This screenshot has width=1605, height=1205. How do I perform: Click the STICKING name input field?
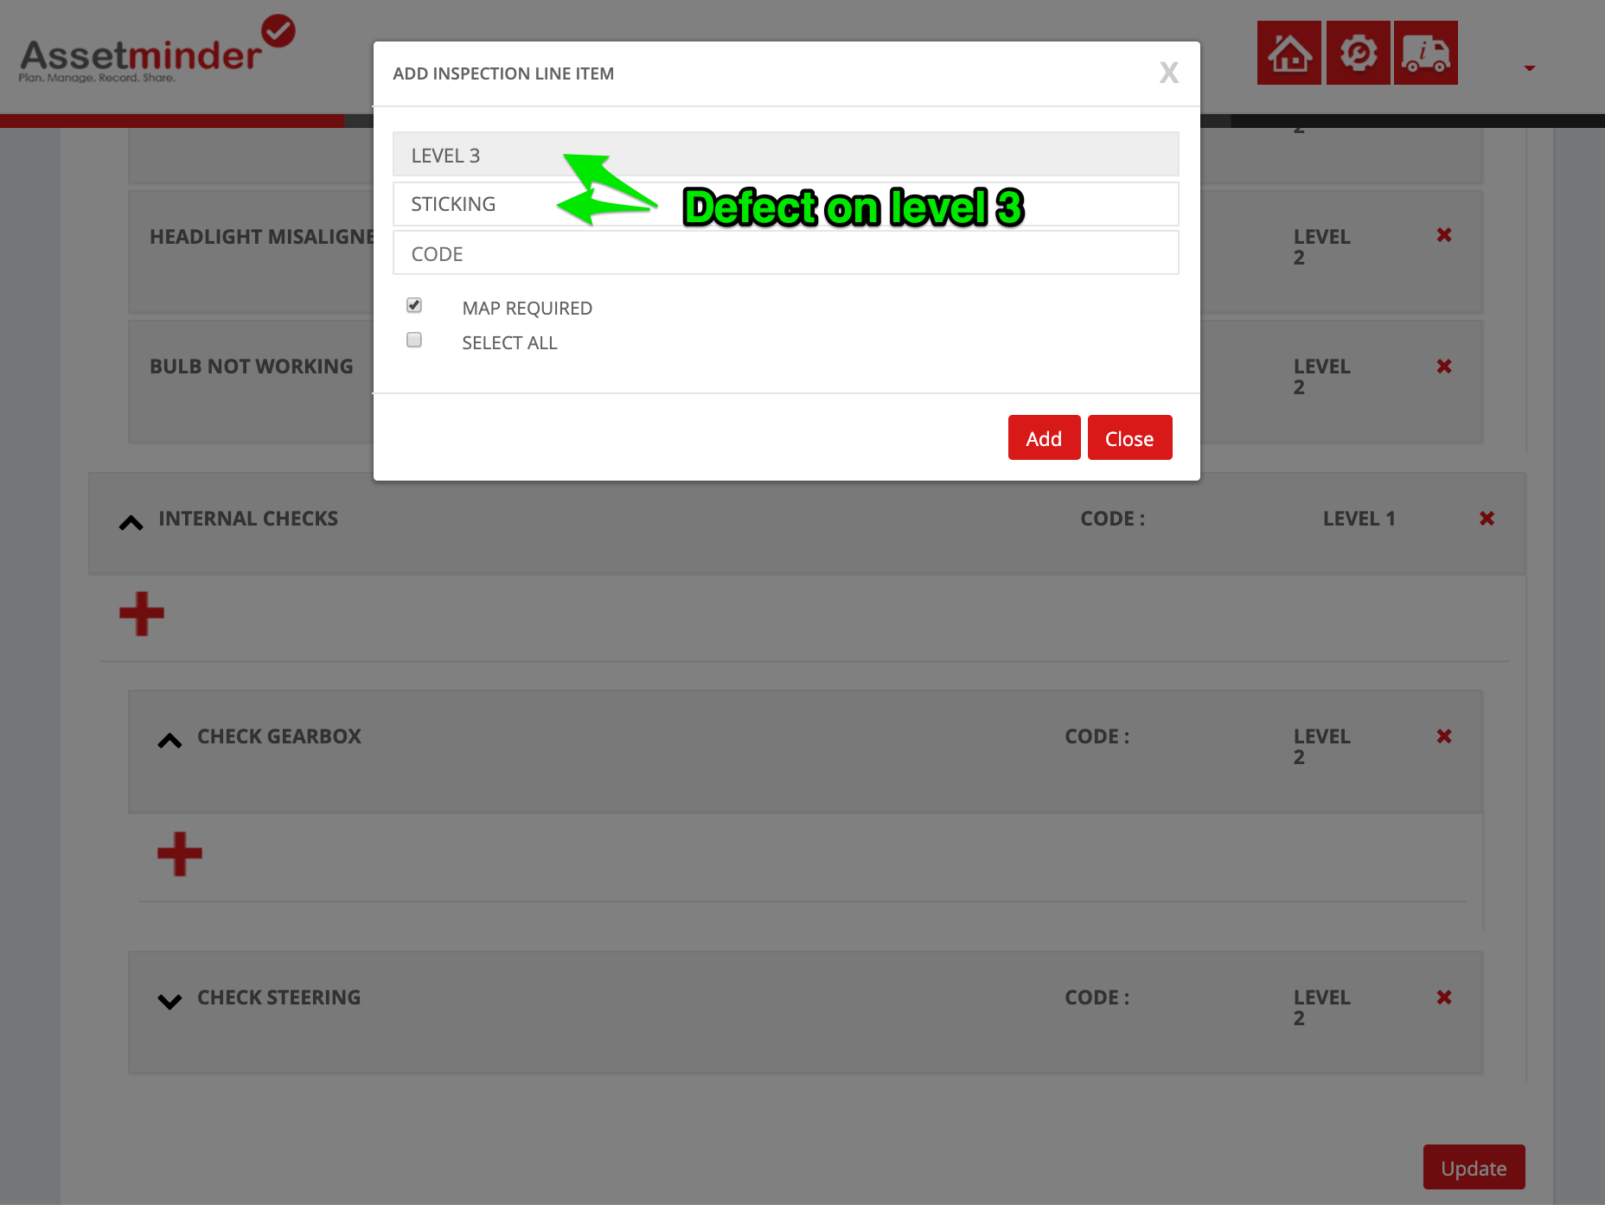(x=785, y=204)
